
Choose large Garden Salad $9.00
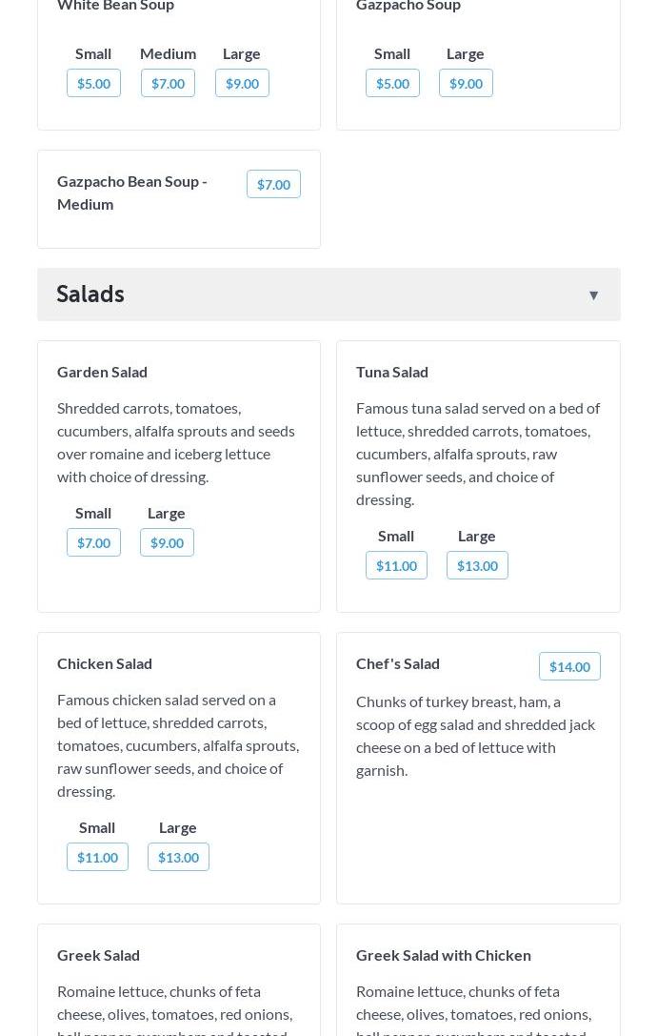pyautogui.click(x=167, y=543)
